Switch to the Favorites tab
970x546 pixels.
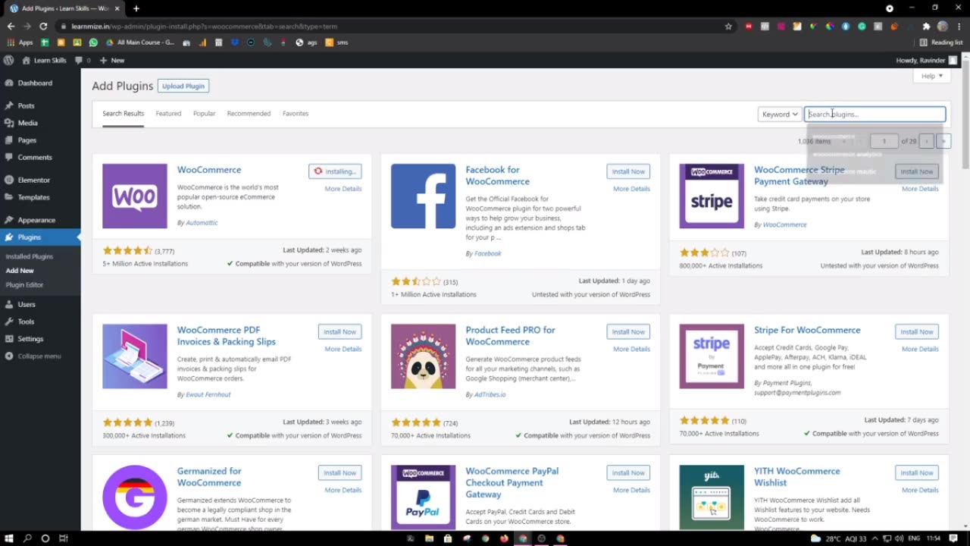point(296,113)
